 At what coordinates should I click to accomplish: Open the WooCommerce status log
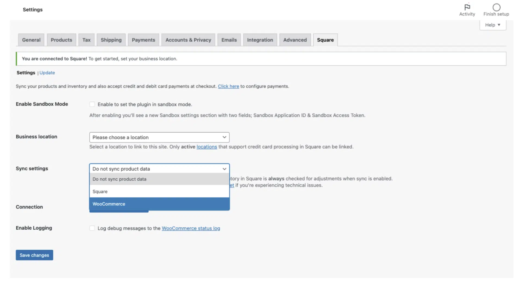pyautogui.click(x=191, y=228)
